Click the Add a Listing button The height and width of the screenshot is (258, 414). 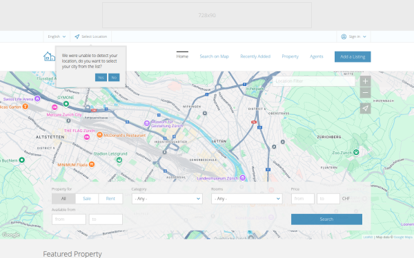click(353, 56)
